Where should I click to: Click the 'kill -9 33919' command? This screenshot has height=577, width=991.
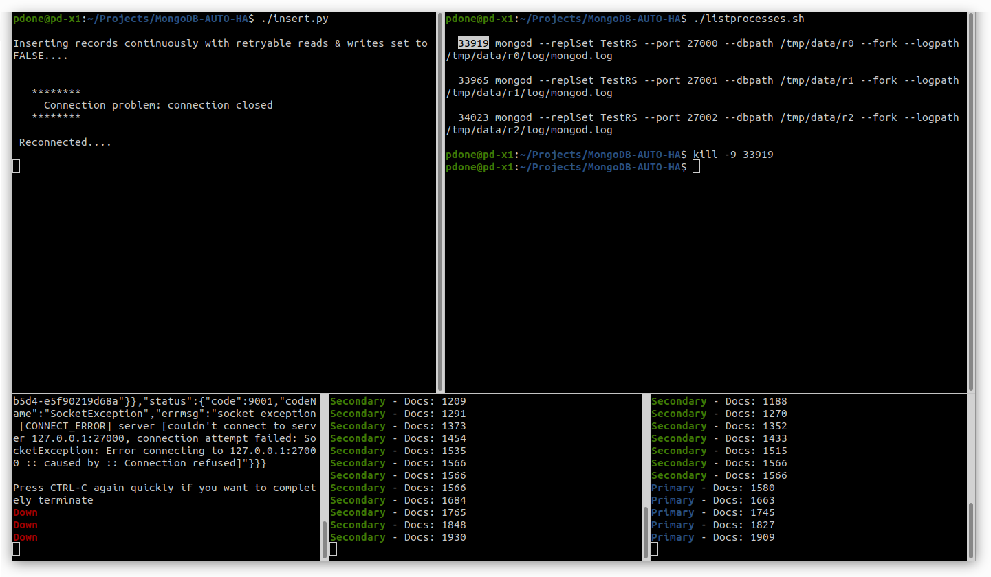point(733,155)
